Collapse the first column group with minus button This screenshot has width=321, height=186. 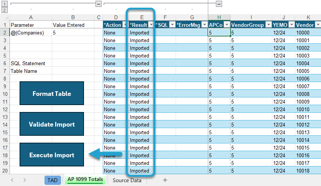[x=99, y=4]
